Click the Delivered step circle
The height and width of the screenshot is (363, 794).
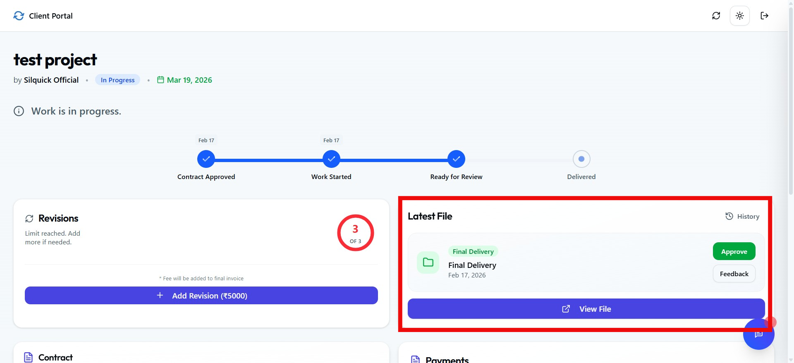click(581, 159)
